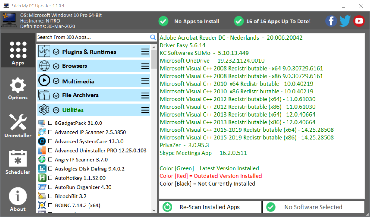Click the Search From 300 Apps field
370x217 pixels.
coord(92,37)
